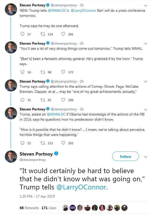Open @LarryOConnor mention in the main tweet
Screen dimensions: 156x217
(x=81, y=187)
